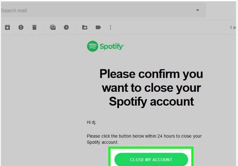Snooze this email with the clock icon
Screen dimensions: 238x166
pyautogui.click(x=66, y=28)
